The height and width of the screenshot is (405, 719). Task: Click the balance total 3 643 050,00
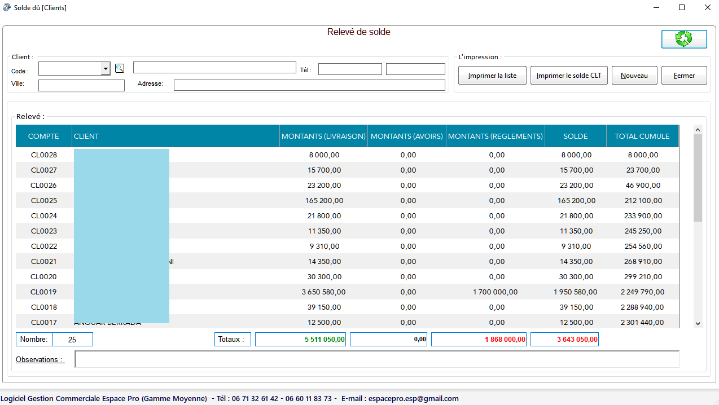pos(564,339)
